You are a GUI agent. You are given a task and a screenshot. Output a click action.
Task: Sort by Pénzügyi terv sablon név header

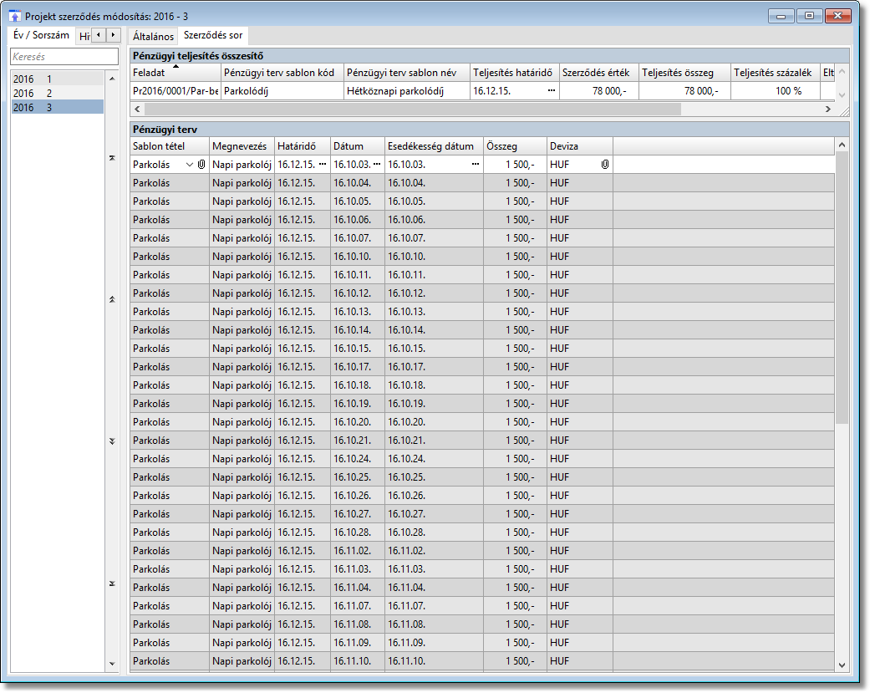pyautogui.click(x=407, y=73)
